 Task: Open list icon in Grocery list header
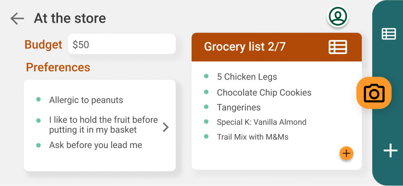click(x=337, y=47)
